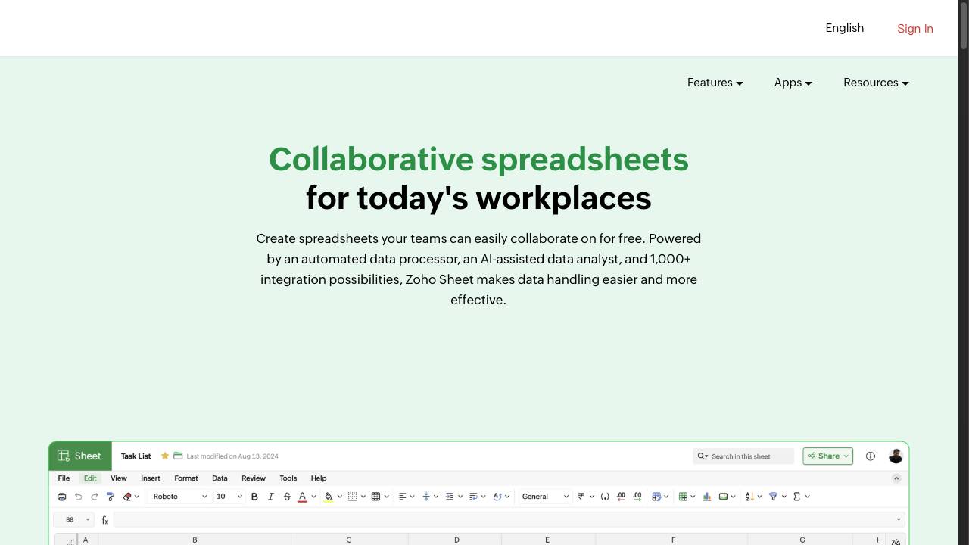Click the conditional formatting icon
Screen dimensions: 969x545
[x=656, y=497]
